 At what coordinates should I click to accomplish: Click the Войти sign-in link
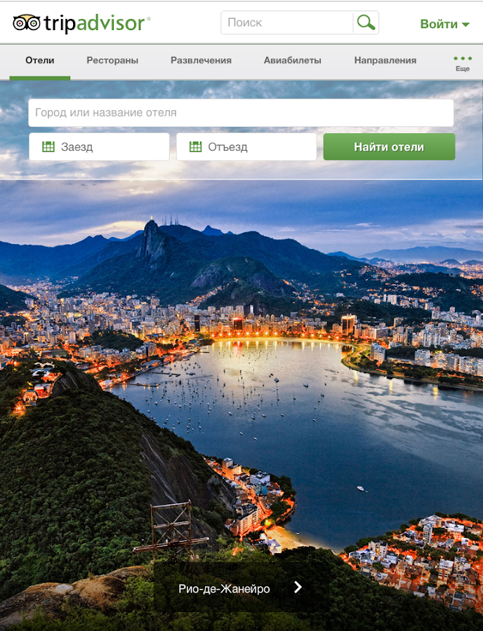pyautogui.click(x=439, y=24)
